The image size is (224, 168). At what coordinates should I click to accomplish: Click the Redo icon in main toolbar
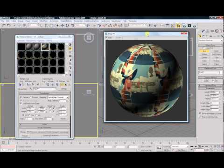tap(8, 25)
